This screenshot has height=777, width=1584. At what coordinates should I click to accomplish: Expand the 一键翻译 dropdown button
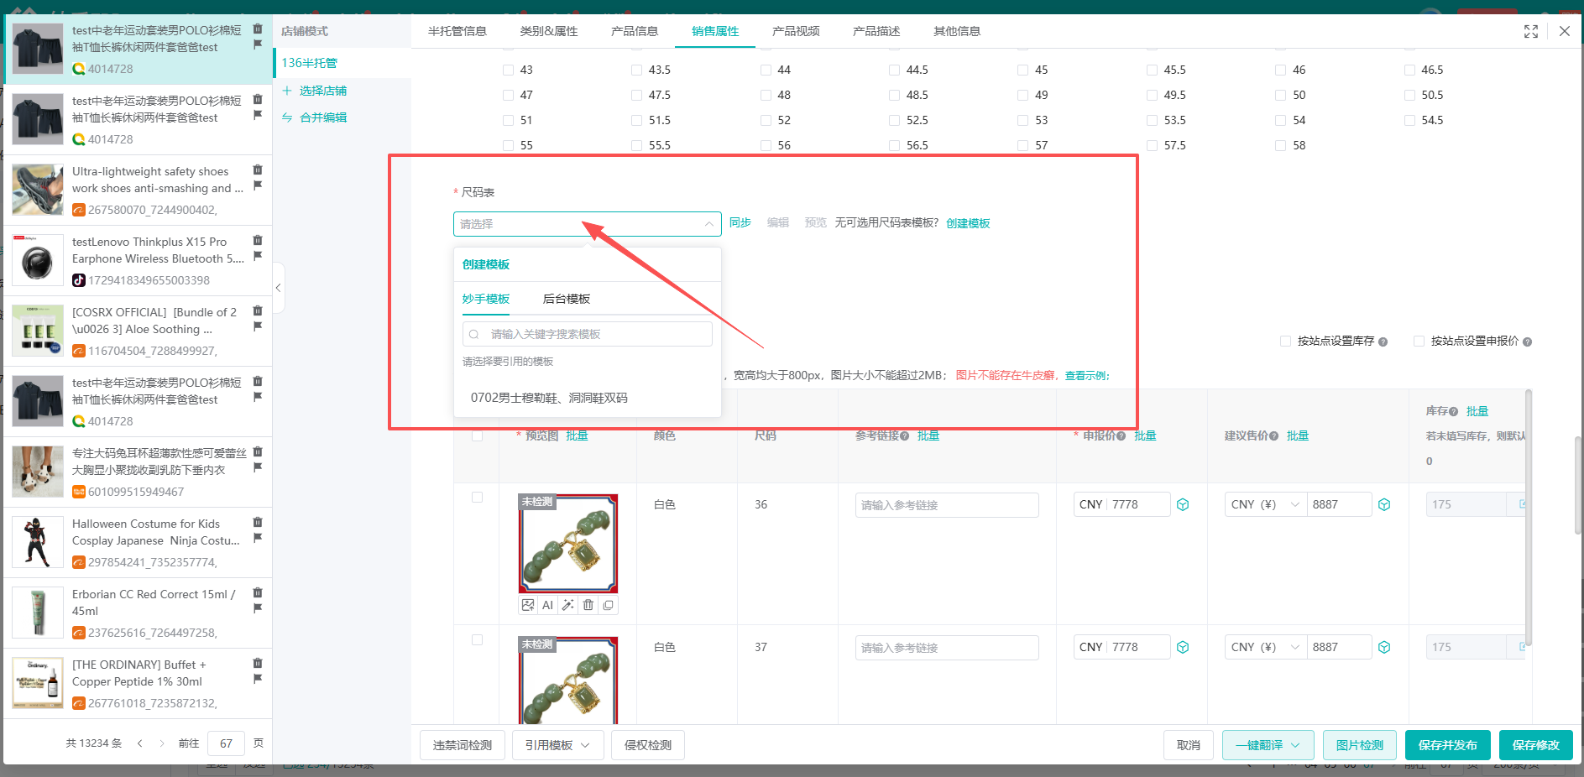[1268, 745]
